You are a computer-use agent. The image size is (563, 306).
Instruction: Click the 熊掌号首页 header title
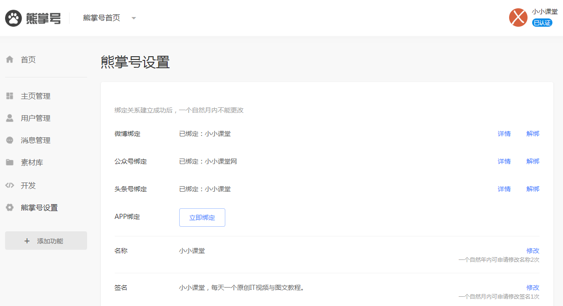coord(102,18)
